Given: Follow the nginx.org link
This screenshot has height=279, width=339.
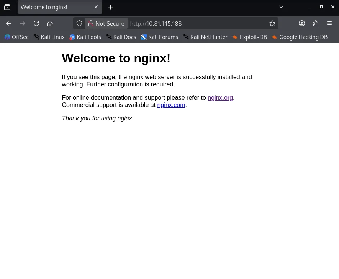Looking at the screenshot, I should click(x=220, y=97).
